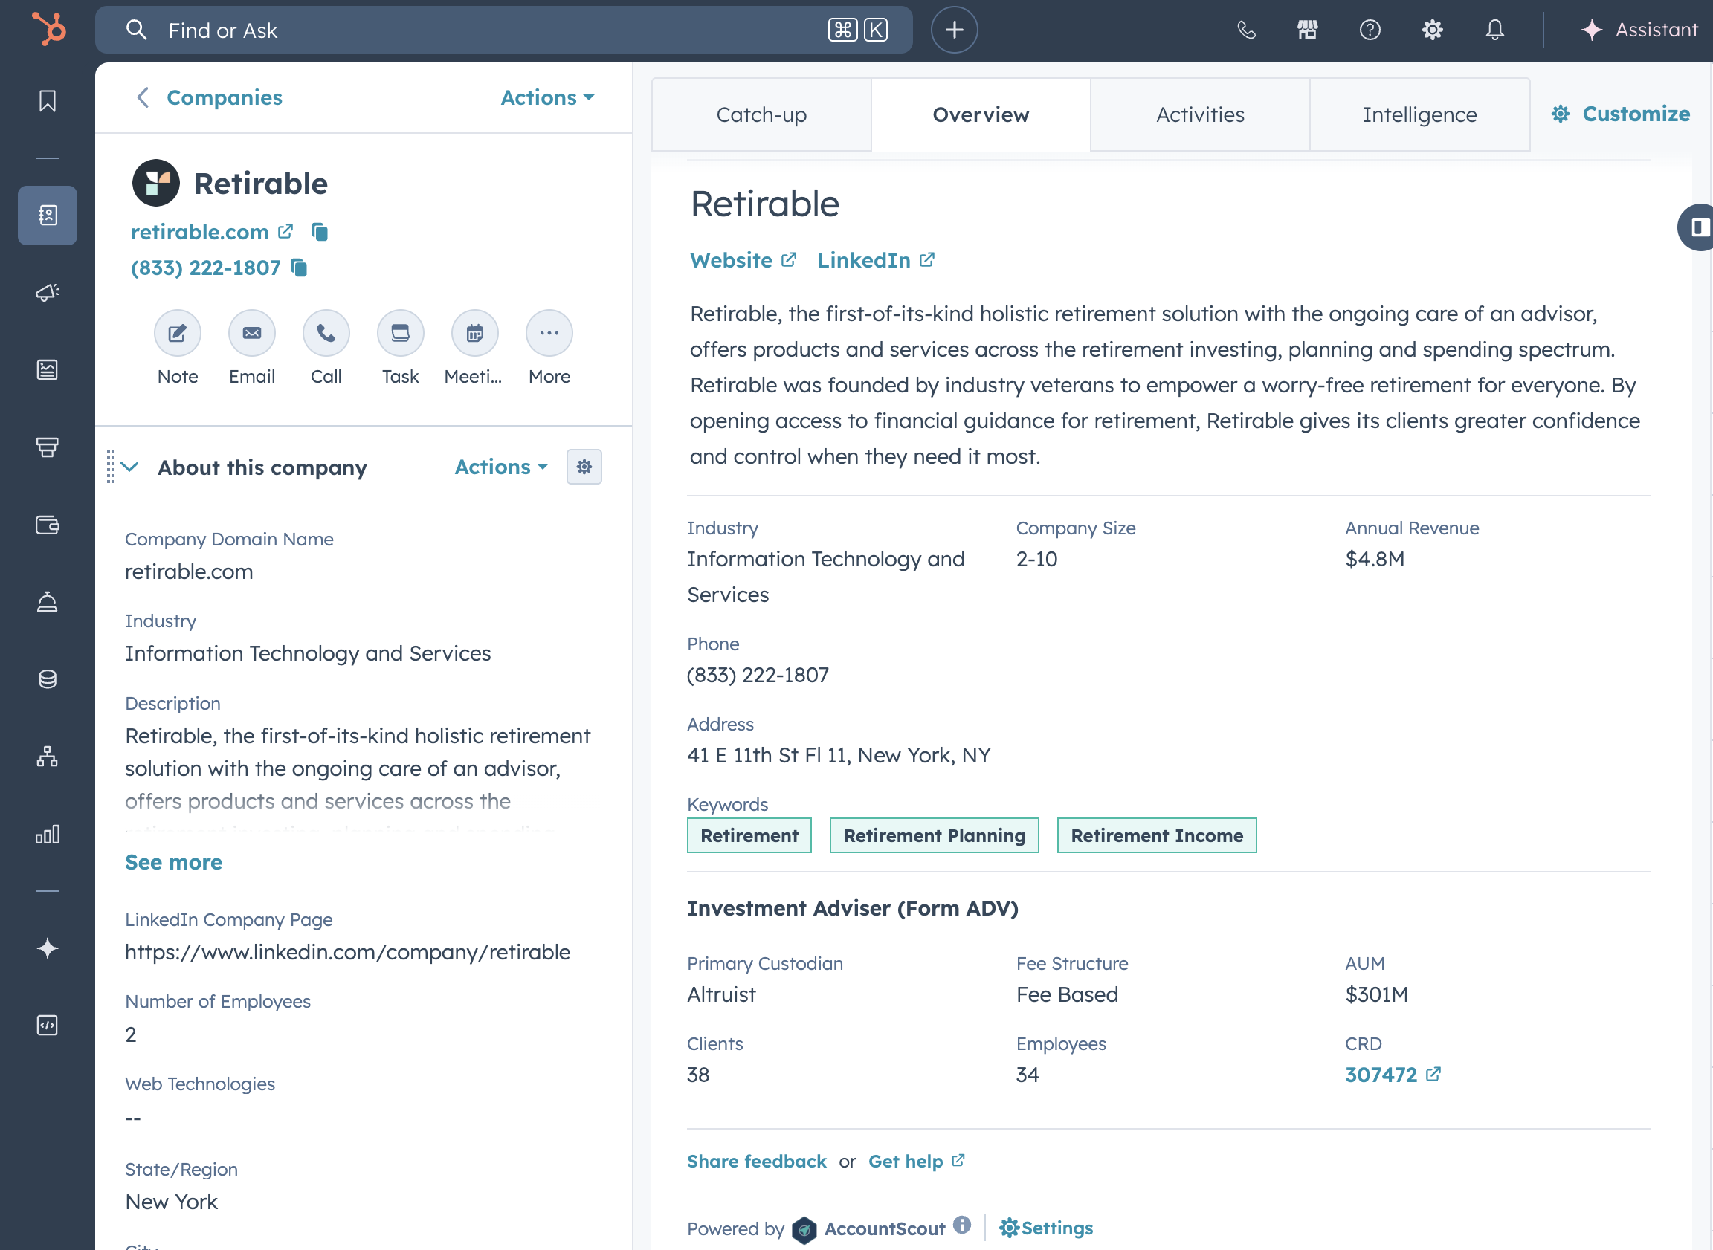Open the Catch-up tab
Viewport: 1713px width, 1250px height.
click(x=761, y=114)
